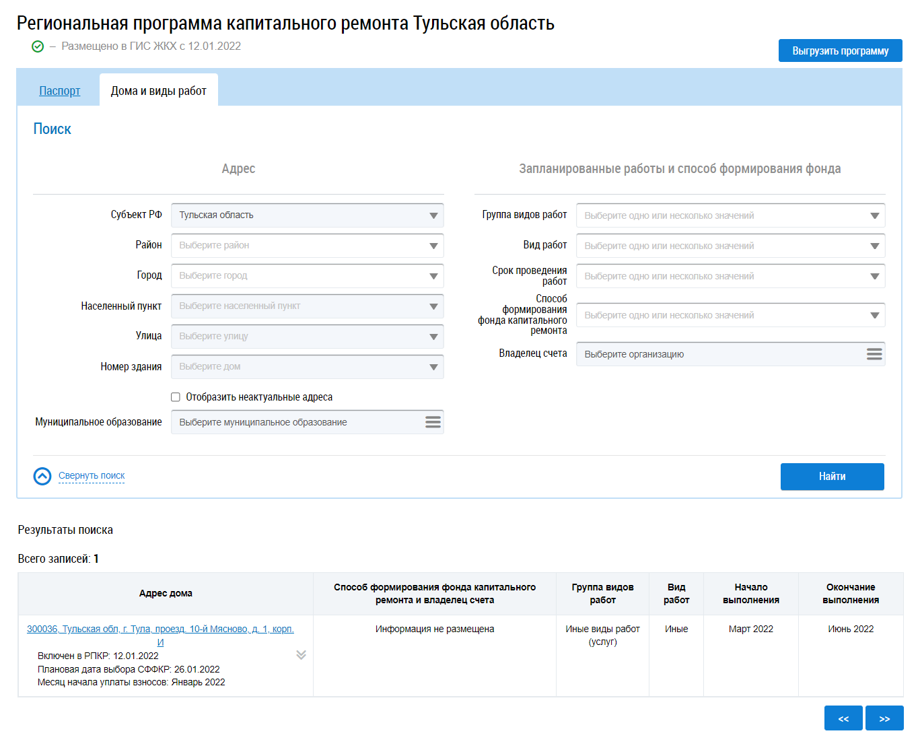Go to previous page with << button
Viewport: 920px width, 754px height.
(843, 718)
